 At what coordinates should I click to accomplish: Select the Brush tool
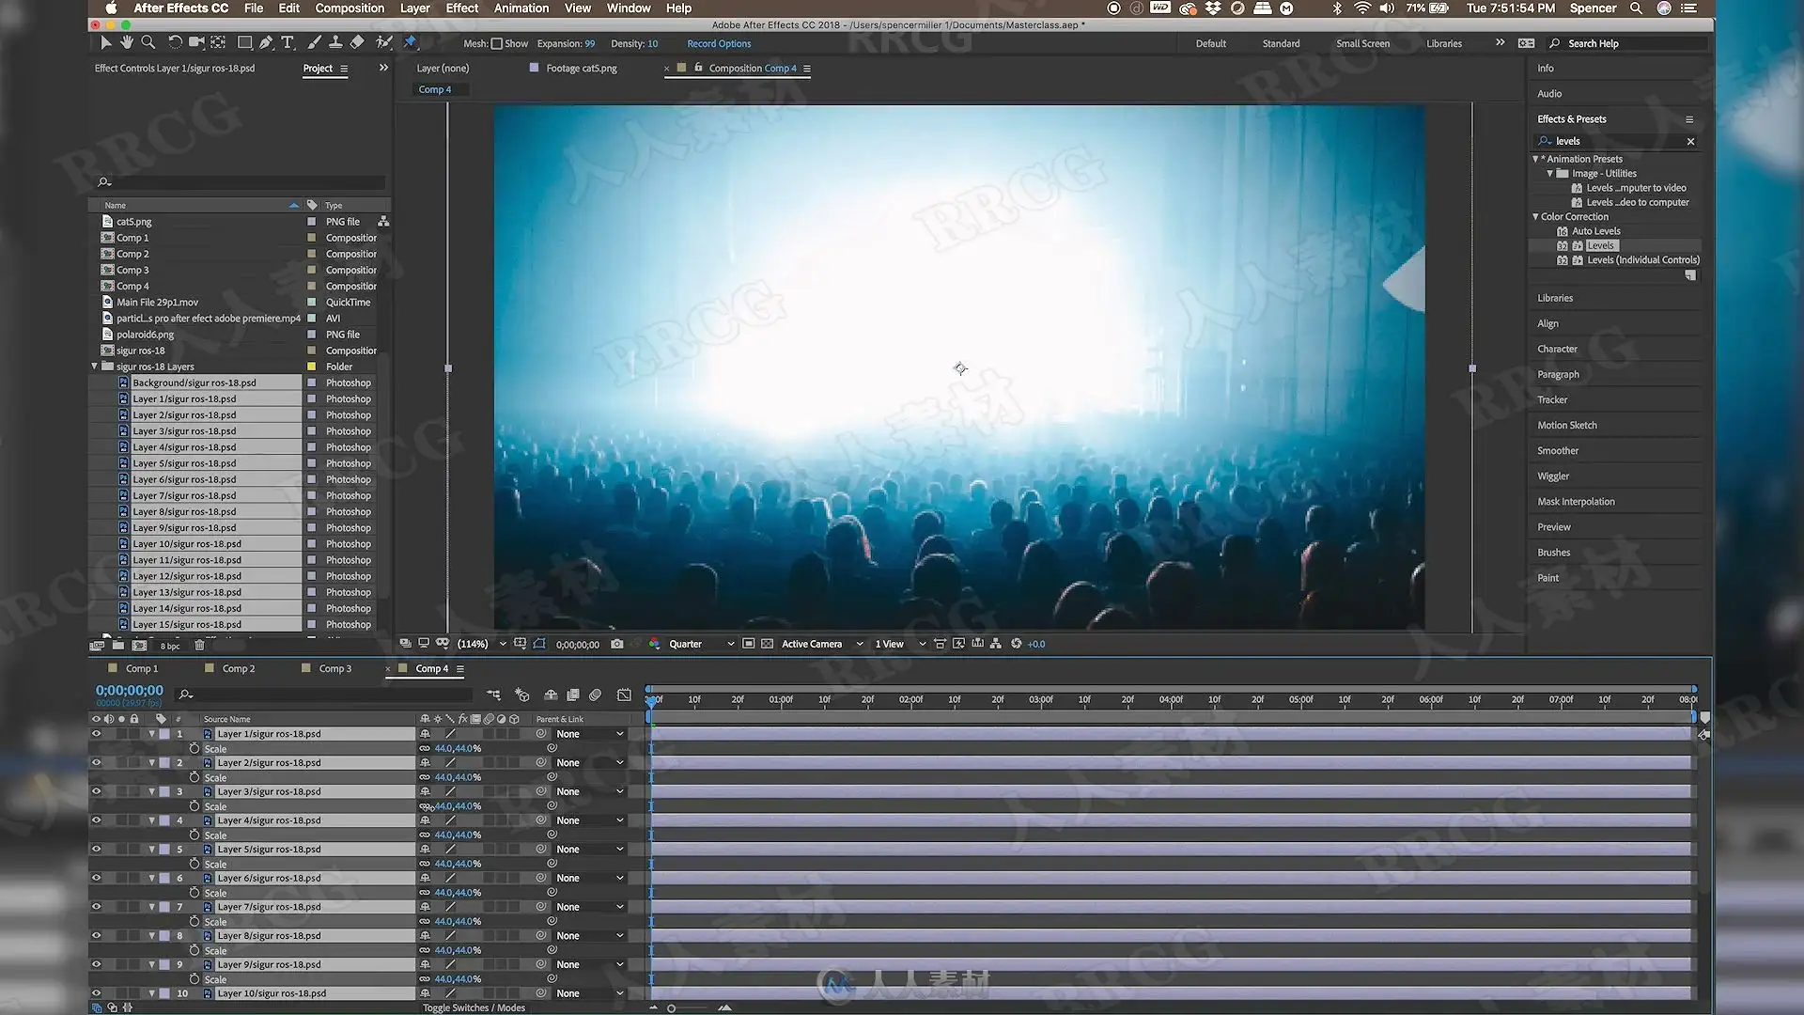[314, 42]
